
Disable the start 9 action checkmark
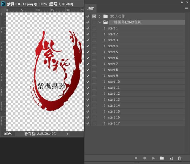pos(88,76)
